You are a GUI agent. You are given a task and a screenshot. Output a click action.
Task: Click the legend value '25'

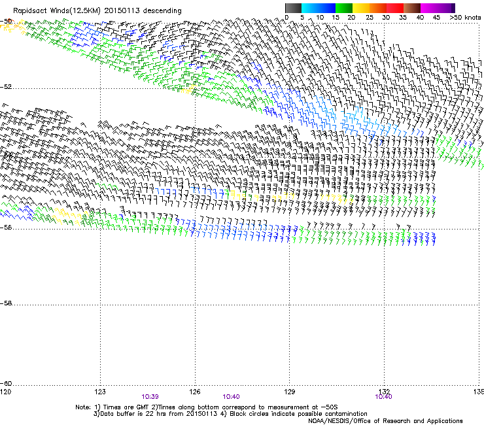point(370,18)
